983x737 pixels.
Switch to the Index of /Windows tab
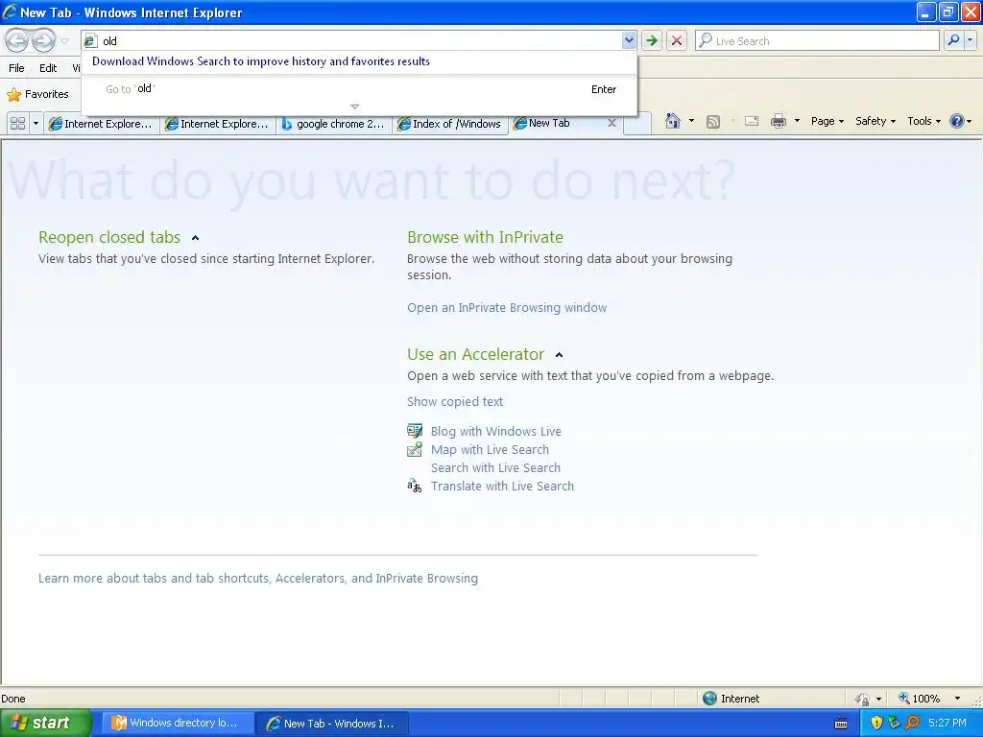pos(450,124)
